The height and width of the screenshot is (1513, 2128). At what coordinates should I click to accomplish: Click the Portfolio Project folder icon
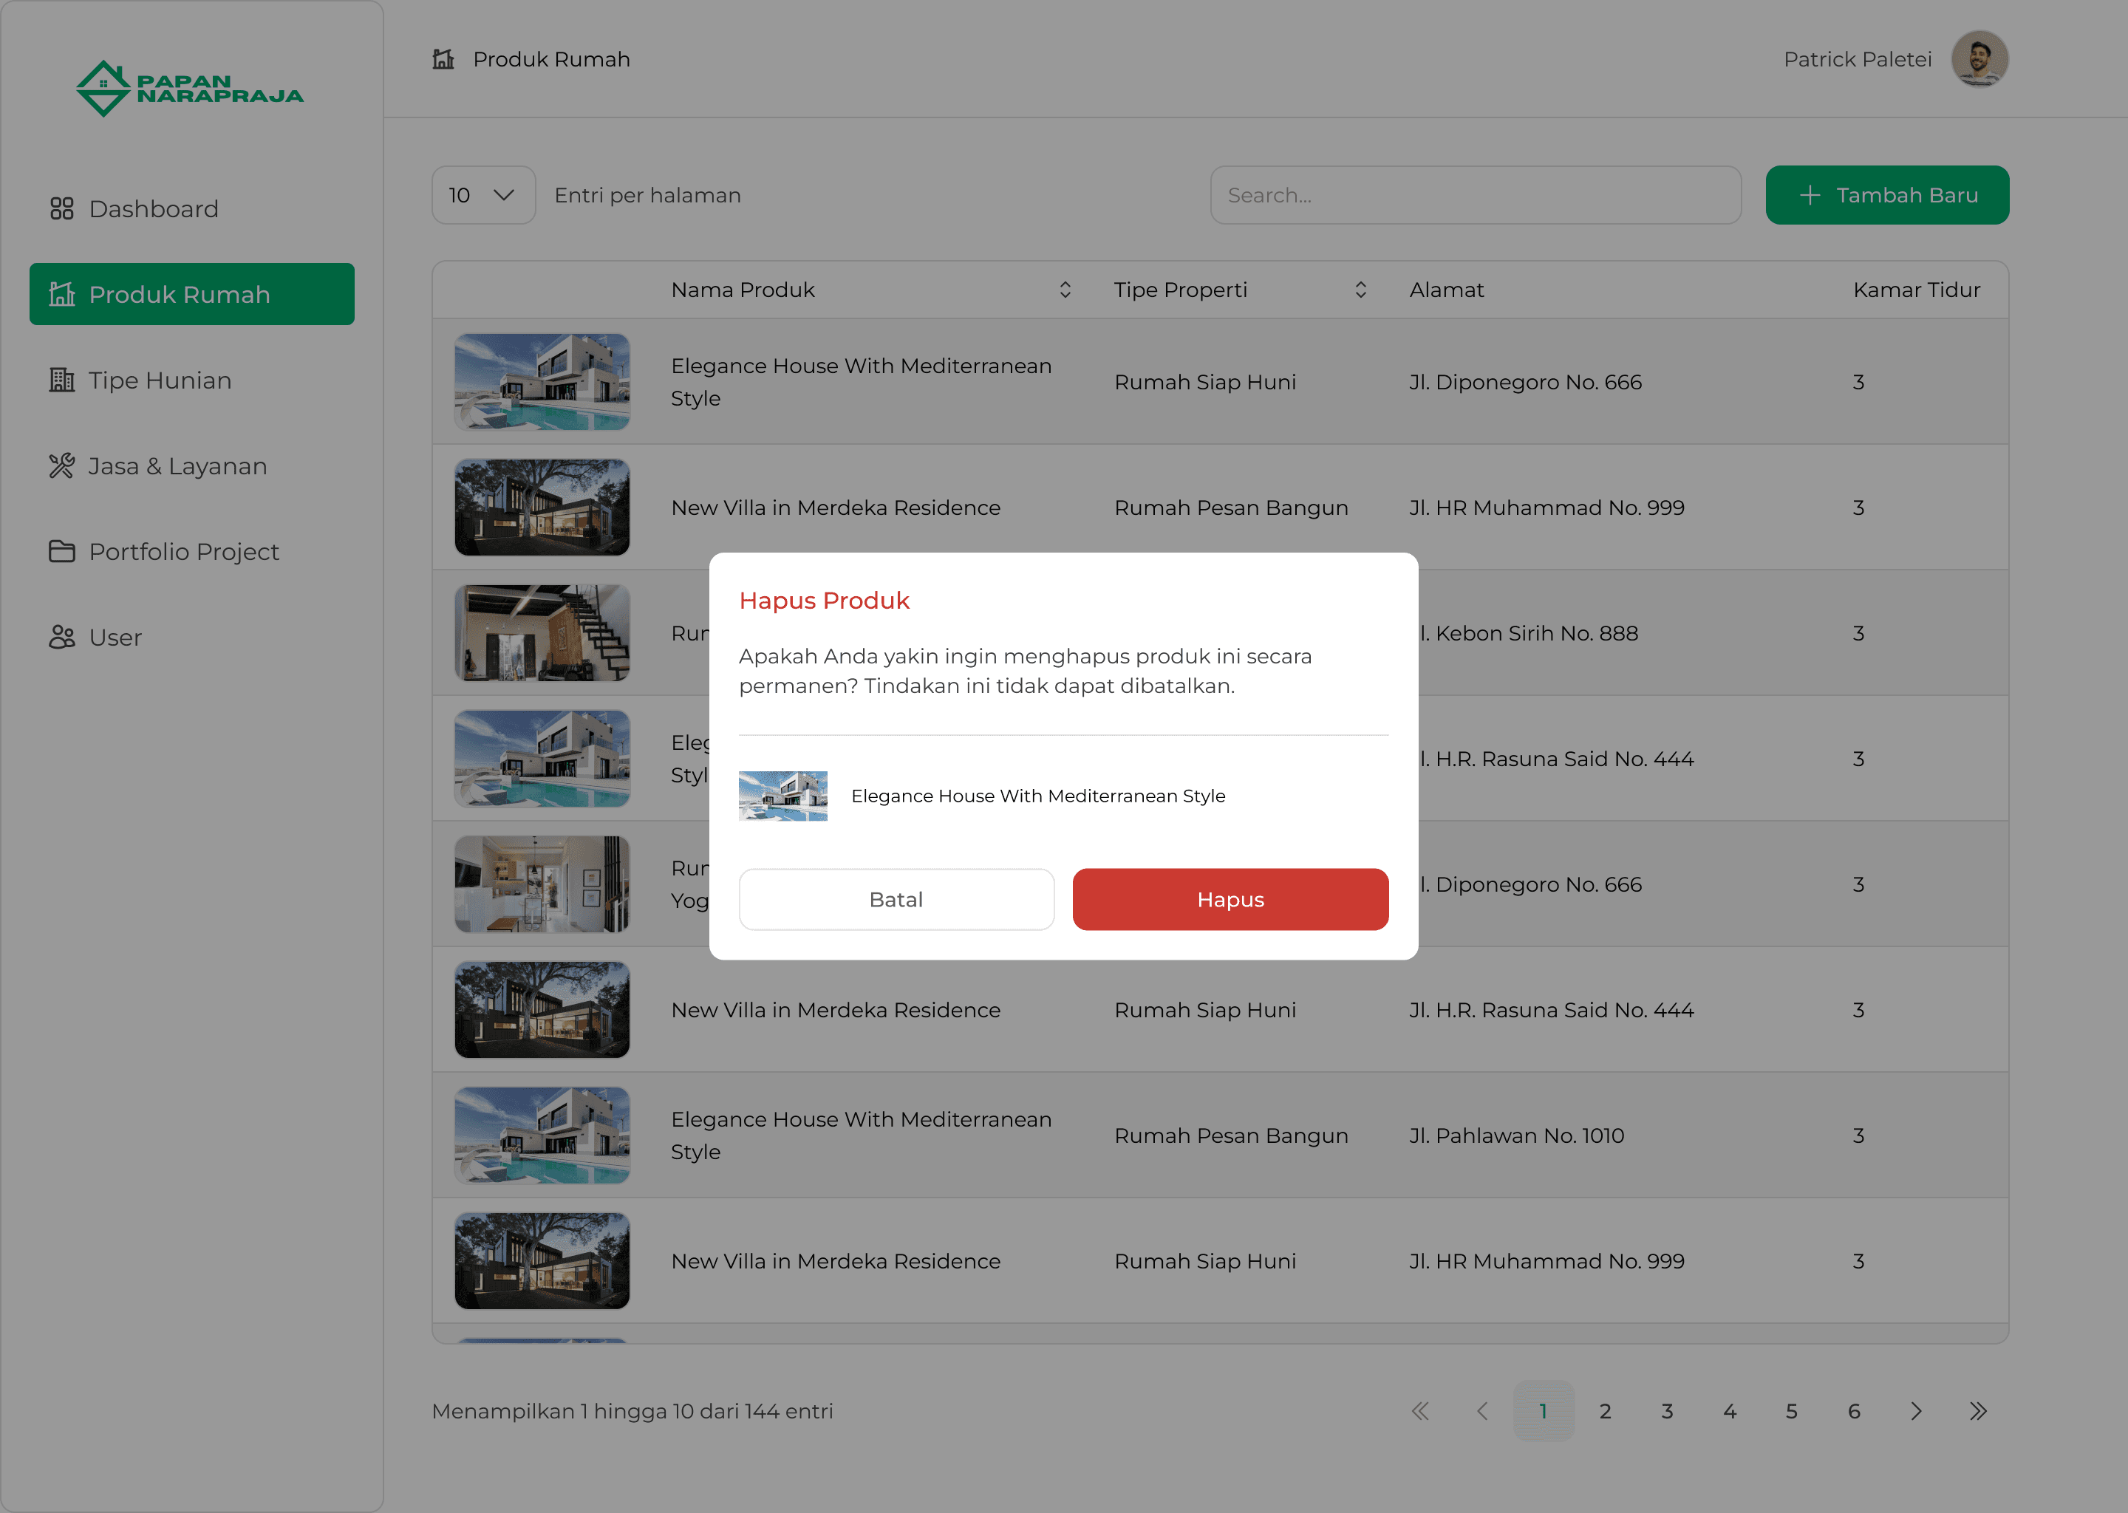(x=61, y=552)
